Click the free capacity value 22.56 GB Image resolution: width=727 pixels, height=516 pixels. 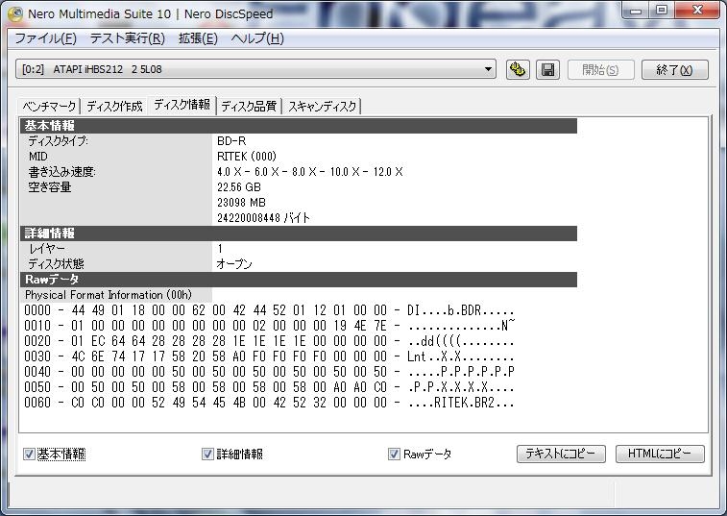pyautogui.click(x=239, y=187)
